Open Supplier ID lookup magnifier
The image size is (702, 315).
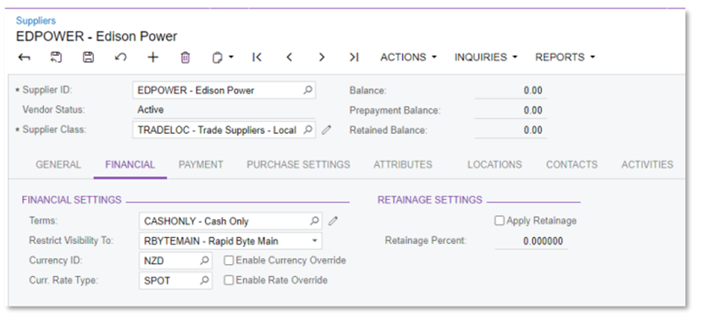pyautogui.click(x=307, y=91)
